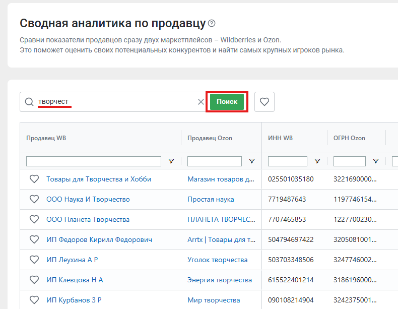Select OGRN value 3242375001...
398x309 pixels.
click(355, 300)
